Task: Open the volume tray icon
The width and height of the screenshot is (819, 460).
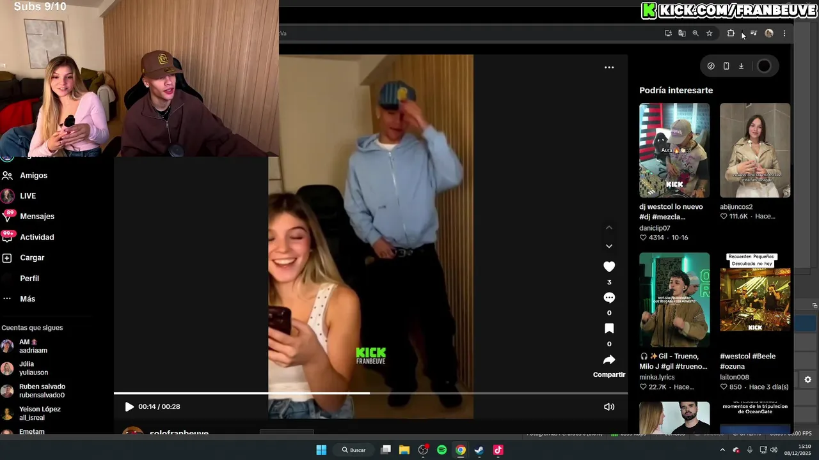Action: (774, 450)
